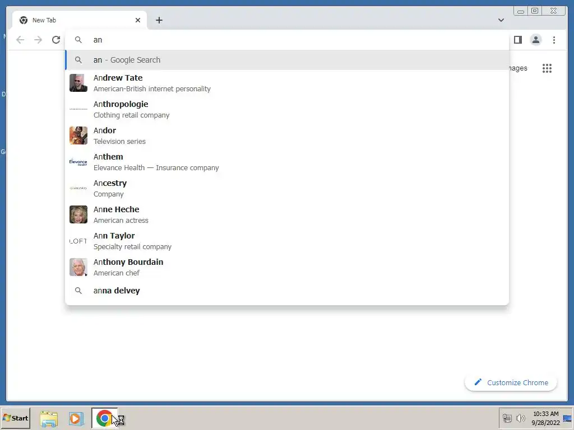Click Andor series thumbnail image
The height and width of the screenshot is (430, 574).
[78, 135]
